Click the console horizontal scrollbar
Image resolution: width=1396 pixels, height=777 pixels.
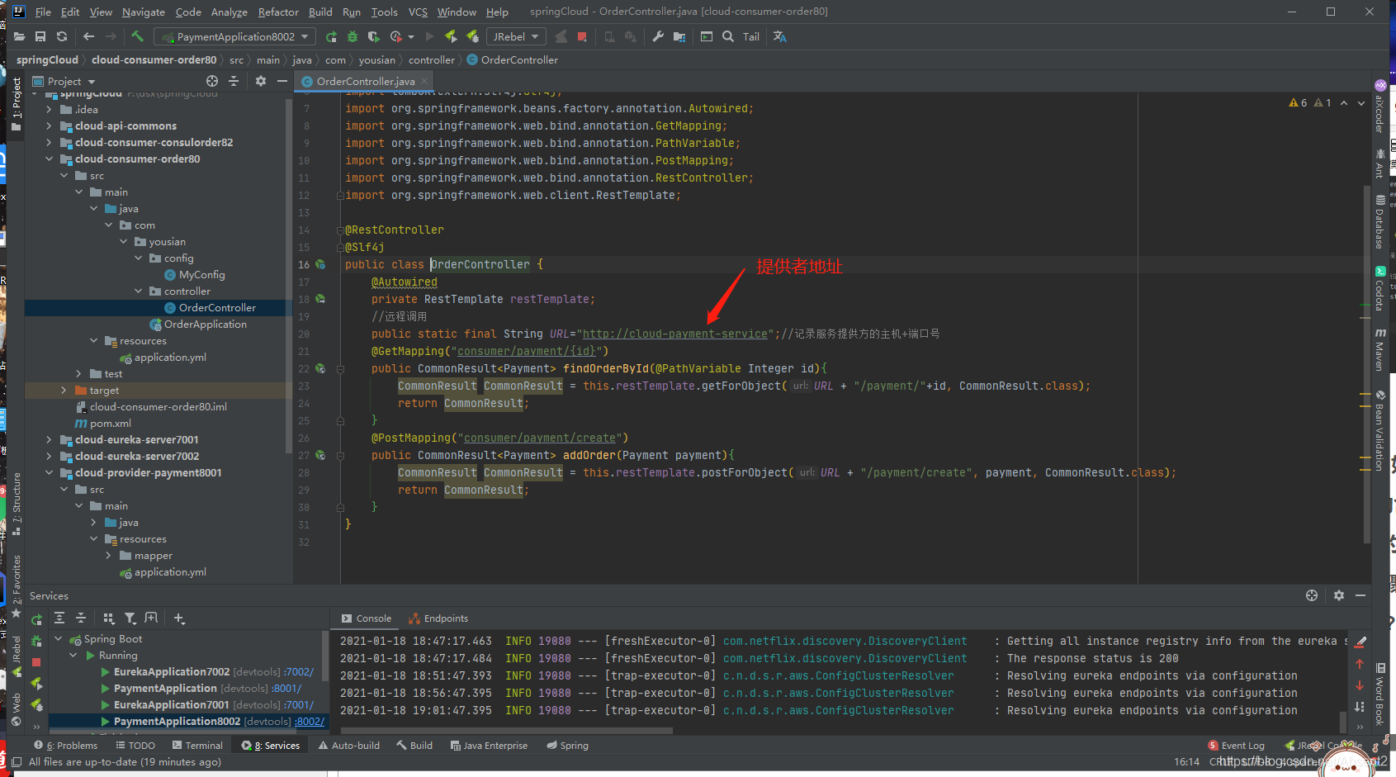[x=506, y=731]
